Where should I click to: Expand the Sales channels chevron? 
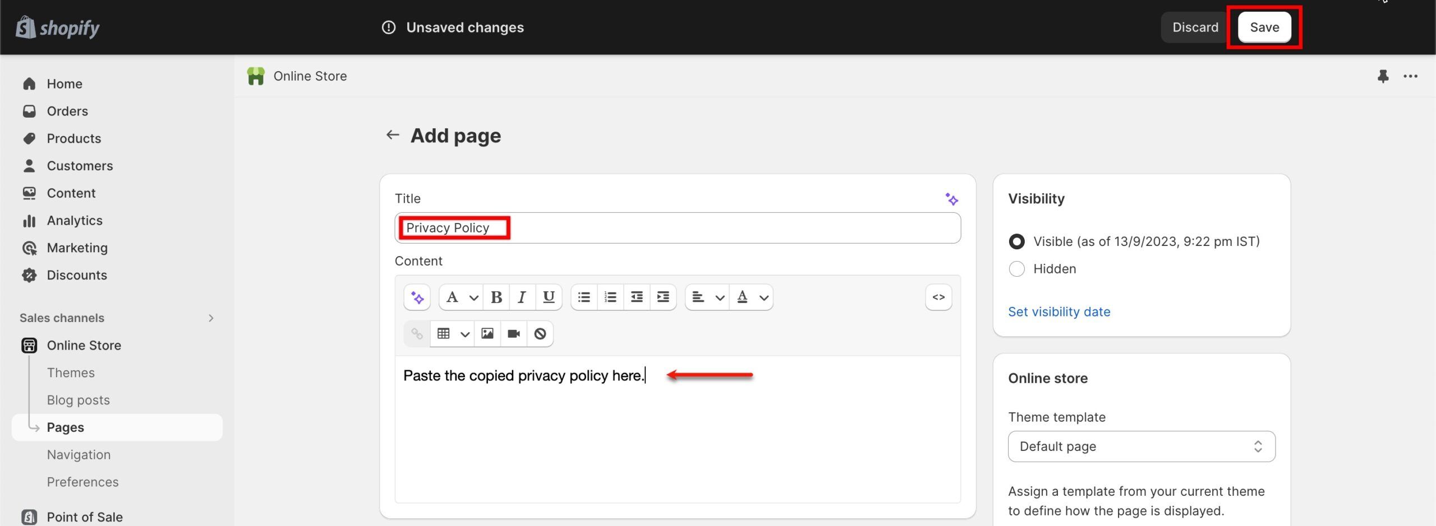pos(211,318)
